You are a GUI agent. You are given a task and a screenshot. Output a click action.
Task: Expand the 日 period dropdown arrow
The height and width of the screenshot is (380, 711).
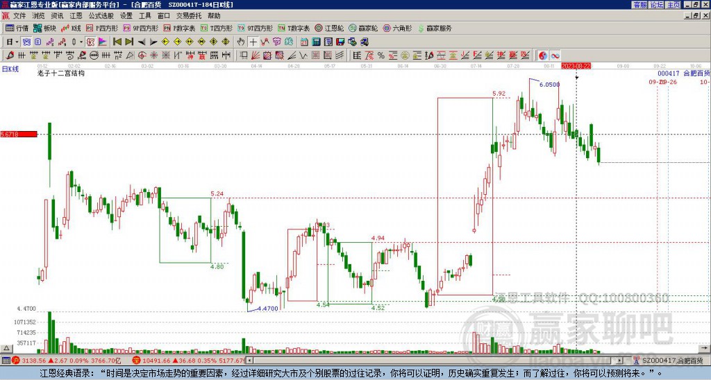pos(17,42)
